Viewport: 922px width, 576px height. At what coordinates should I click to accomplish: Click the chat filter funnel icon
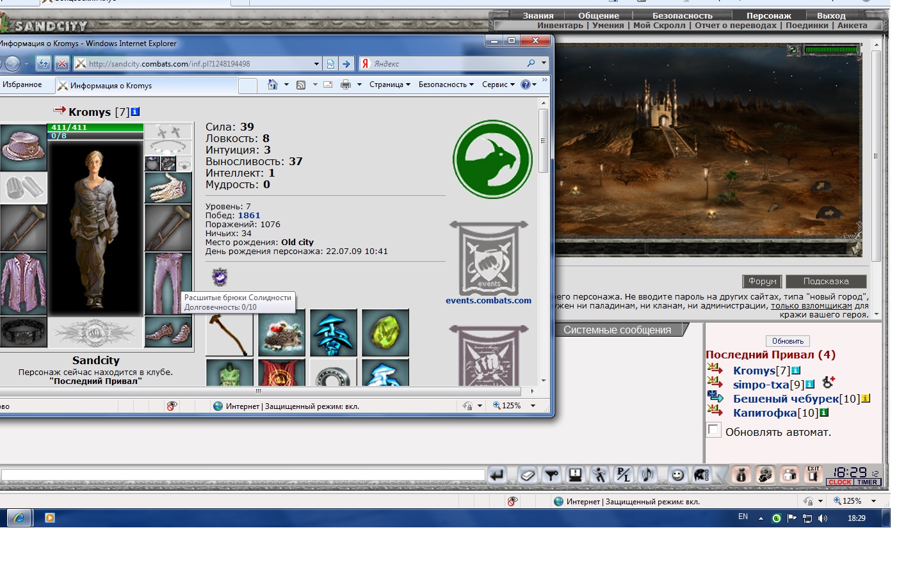551,475
